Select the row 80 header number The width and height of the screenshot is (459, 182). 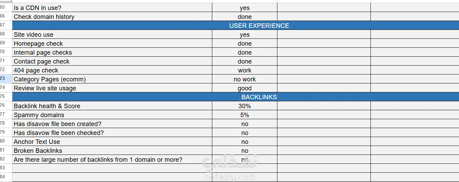pyautogui.click(x=3, y=141)
